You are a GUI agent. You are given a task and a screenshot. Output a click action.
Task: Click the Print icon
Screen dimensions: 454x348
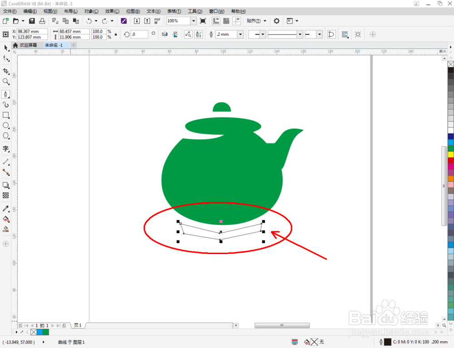[x=42, y=21]
